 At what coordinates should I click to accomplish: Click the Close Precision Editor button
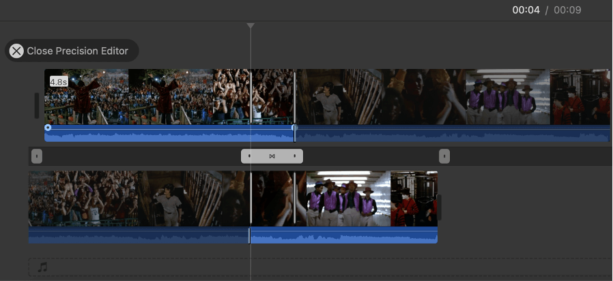(x=72, y=50)
